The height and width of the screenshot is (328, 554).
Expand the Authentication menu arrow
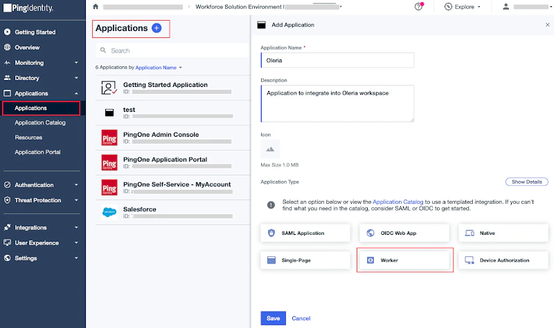pos(76,184)
